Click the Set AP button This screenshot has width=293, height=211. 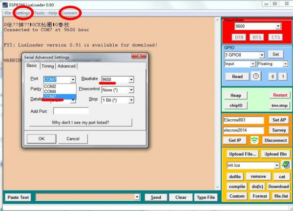(279, 120)
